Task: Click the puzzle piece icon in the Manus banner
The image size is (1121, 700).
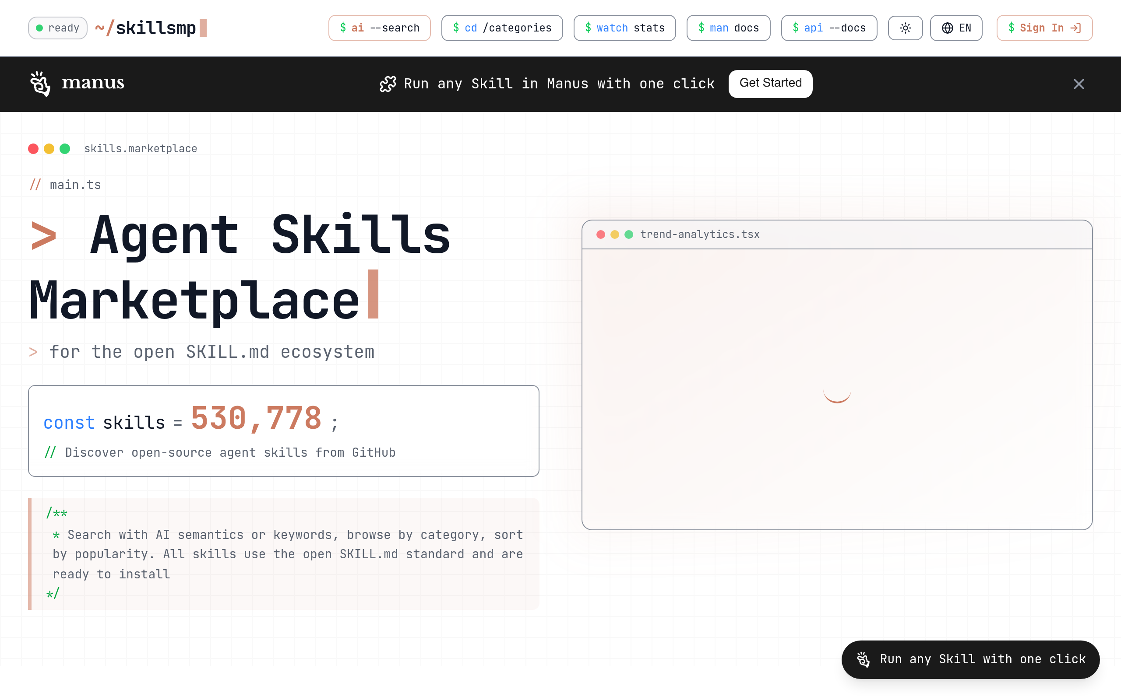Action: (x=388, y=84)
